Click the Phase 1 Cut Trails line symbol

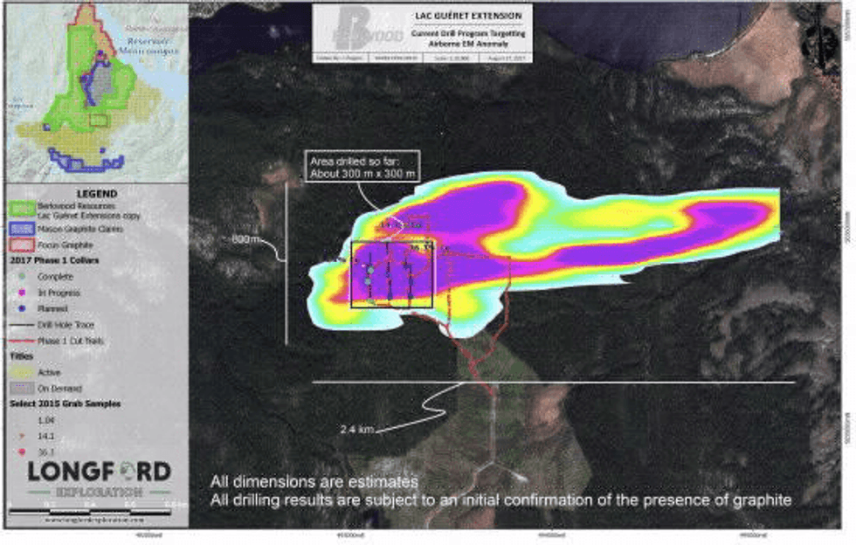20,341
